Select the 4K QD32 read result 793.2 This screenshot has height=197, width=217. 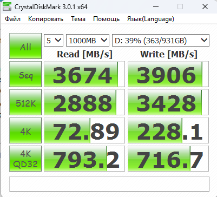84,159
